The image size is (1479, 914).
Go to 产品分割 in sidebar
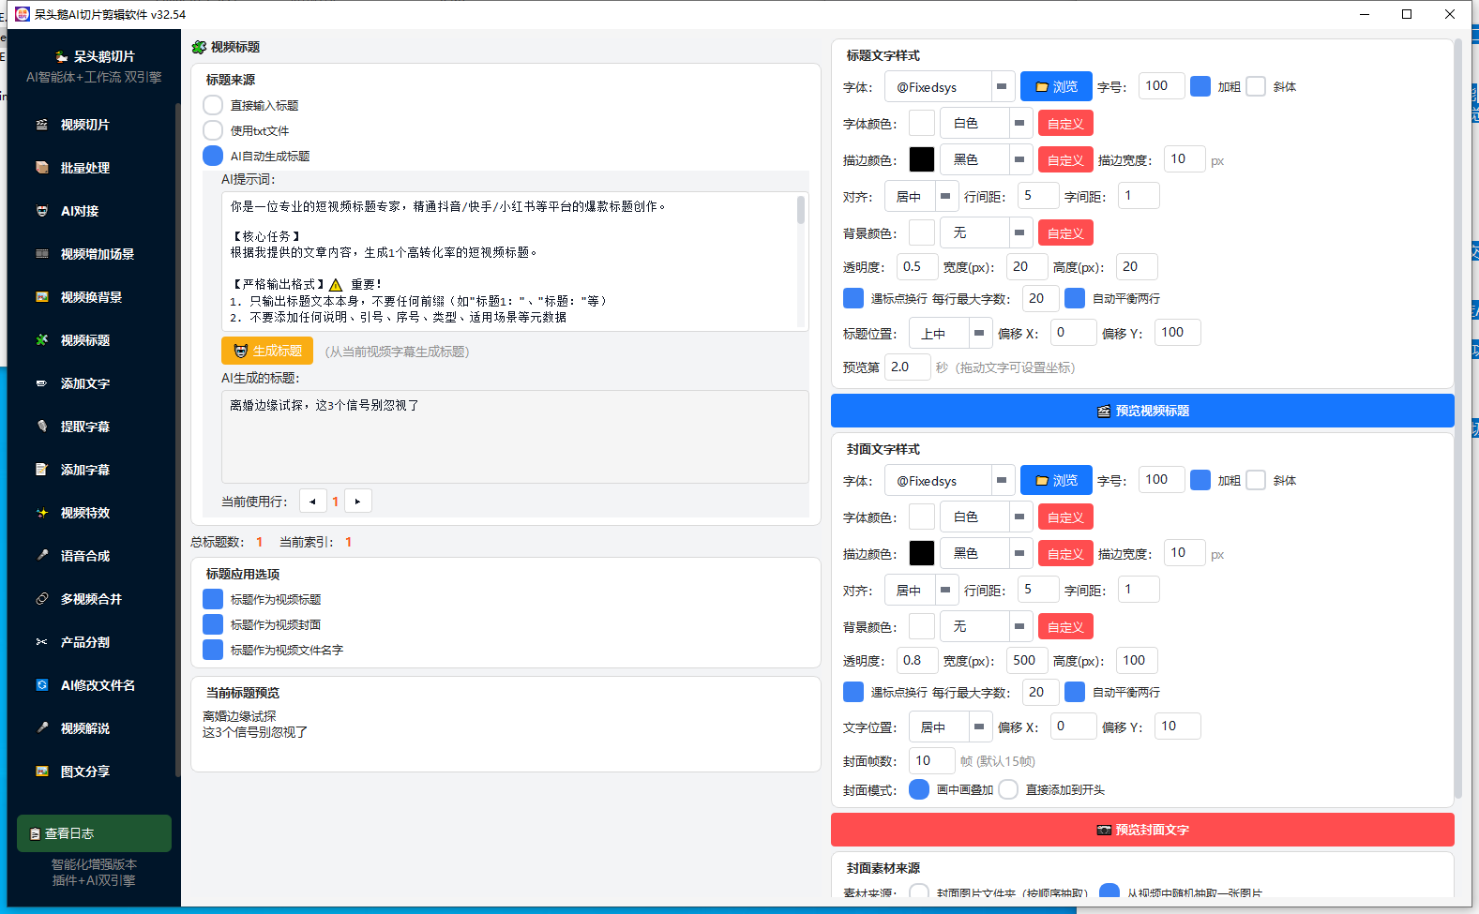tap(85, 642)
